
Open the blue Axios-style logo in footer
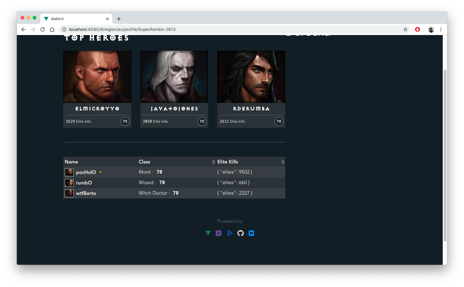230,233
